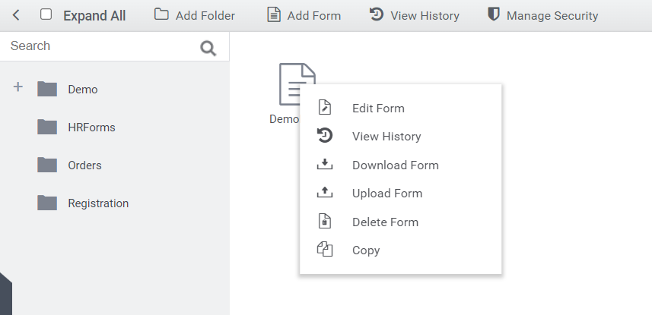Click the Delete Form icon
The image size is (652, 315).
325,222
